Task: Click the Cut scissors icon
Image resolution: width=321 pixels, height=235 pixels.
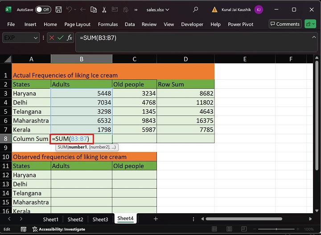Action: click(105, 9)
